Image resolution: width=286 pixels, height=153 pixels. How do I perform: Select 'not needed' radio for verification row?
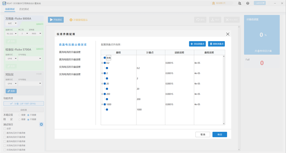tap(28, 119)
